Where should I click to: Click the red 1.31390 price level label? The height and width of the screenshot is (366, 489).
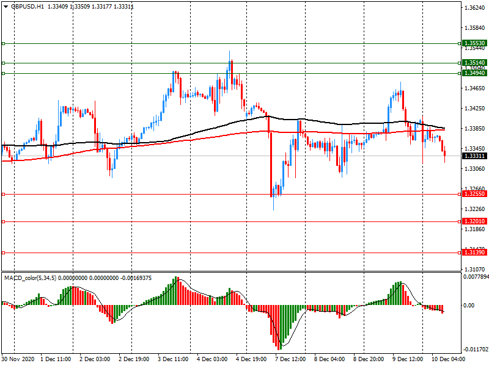tap(474, 253)
